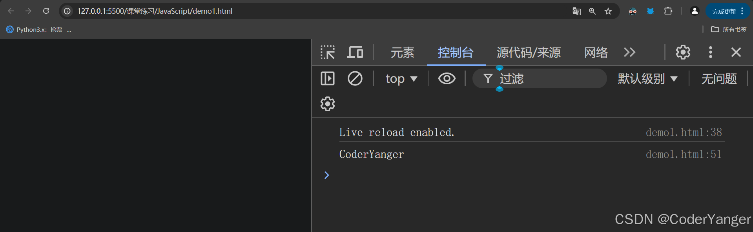Bookmark this page with the star icon
Screen dimensions: 753x232
coord(608,11)
